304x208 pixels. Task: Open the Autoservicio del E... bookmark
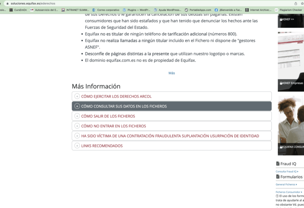[x=44, y=10]
